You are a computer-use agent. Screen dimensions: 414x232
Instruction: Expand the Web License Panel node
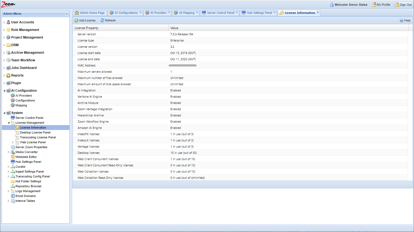[13, 142]
